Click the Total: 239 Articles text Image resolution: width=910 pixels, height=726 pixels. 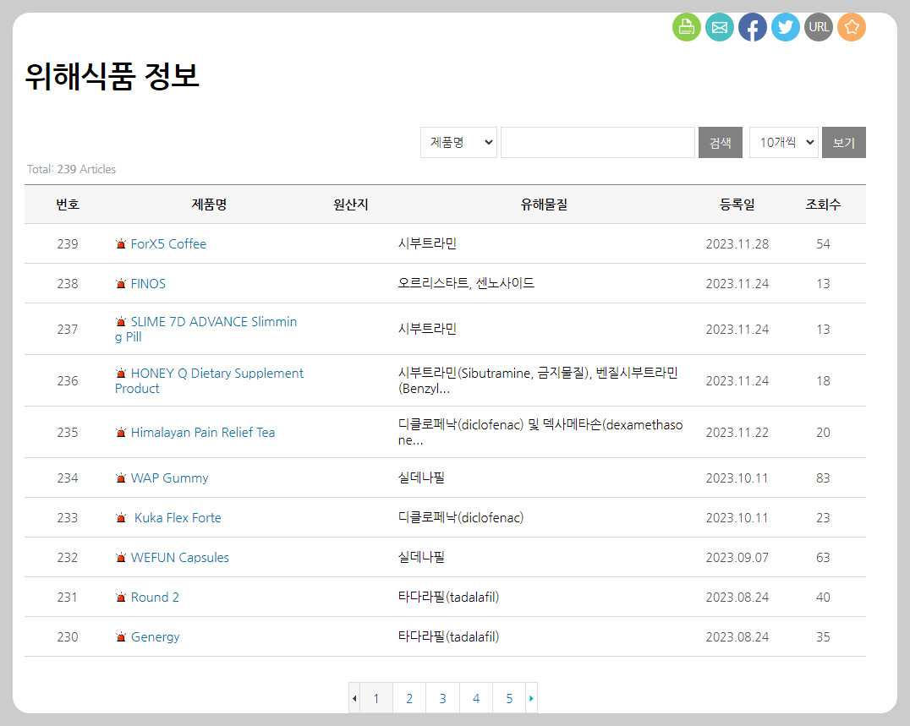coord(71,169)
